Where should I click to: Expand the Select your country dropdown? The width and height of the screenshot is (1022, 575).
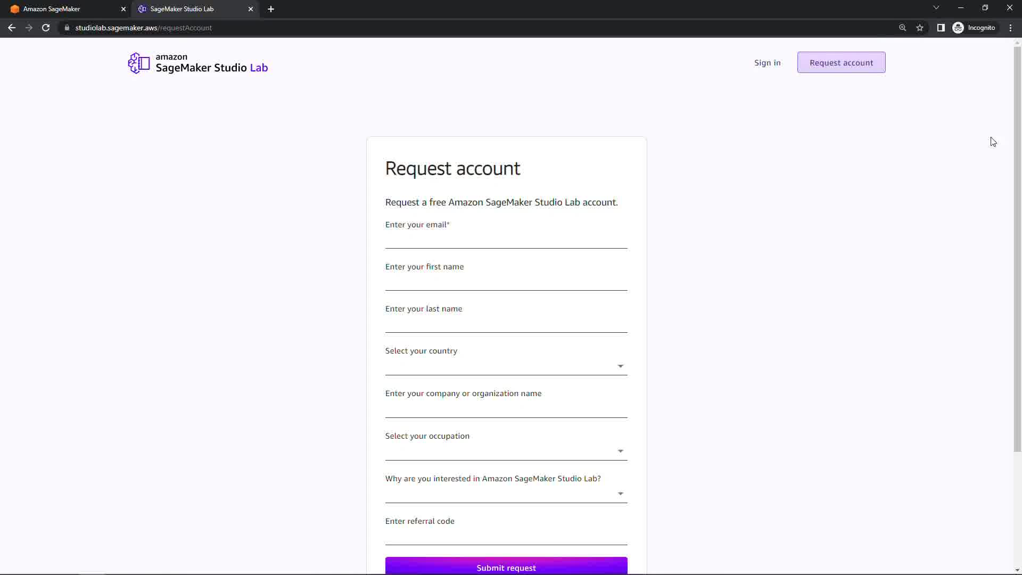(x=506, y=366)
